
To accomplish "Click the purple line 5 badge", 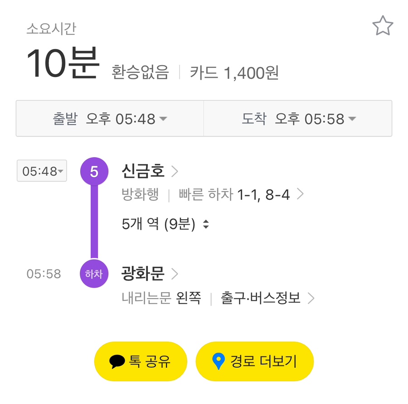I will [94, 172].
